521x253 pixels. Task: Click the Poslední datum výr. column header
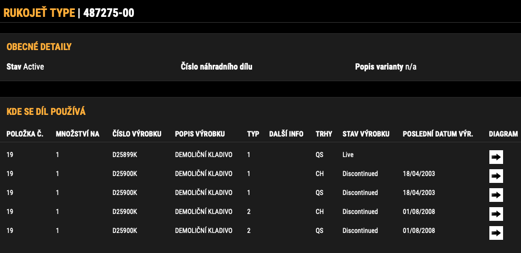438,134
